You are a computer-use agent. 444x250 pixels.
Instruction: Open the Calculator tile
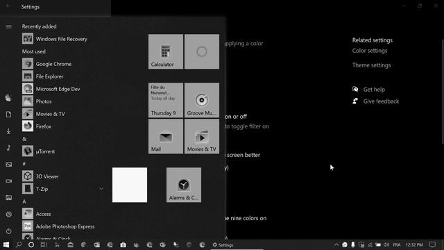coord(166,51)
